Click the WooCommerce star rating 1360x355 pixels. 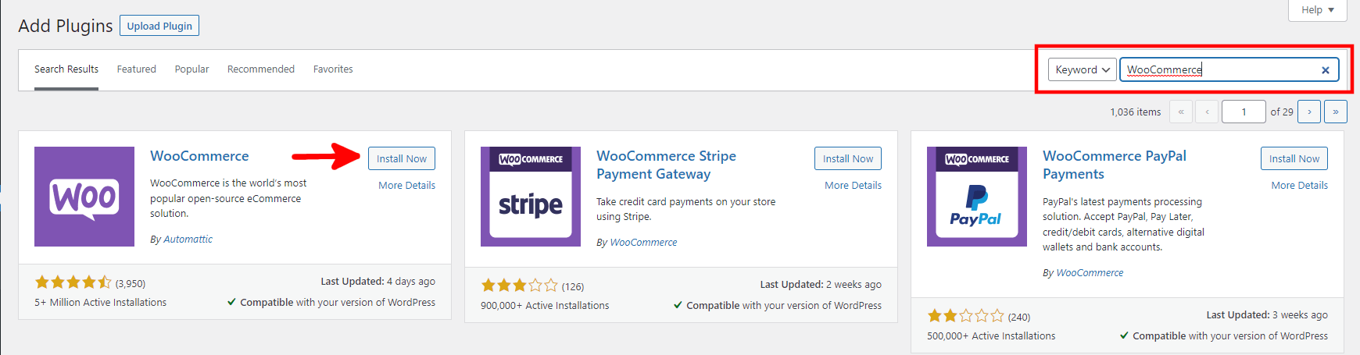pos(73,282)
